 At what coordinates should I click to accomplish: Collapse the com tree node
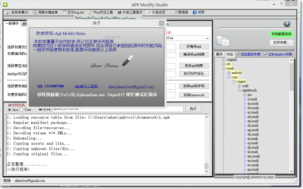pos(229,77)
